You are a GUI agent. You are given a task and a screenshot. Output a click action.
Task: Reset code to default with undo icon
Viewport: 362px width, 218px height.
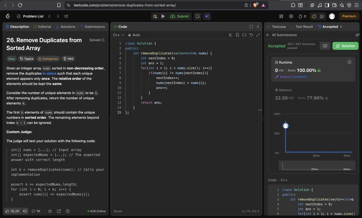[x=251, y=35]
